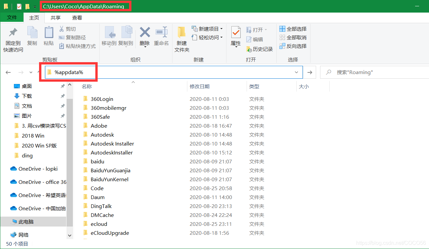This screenshot has height=249, width=429.
Task: View item history with 历史记录
Action: [260, 49]
